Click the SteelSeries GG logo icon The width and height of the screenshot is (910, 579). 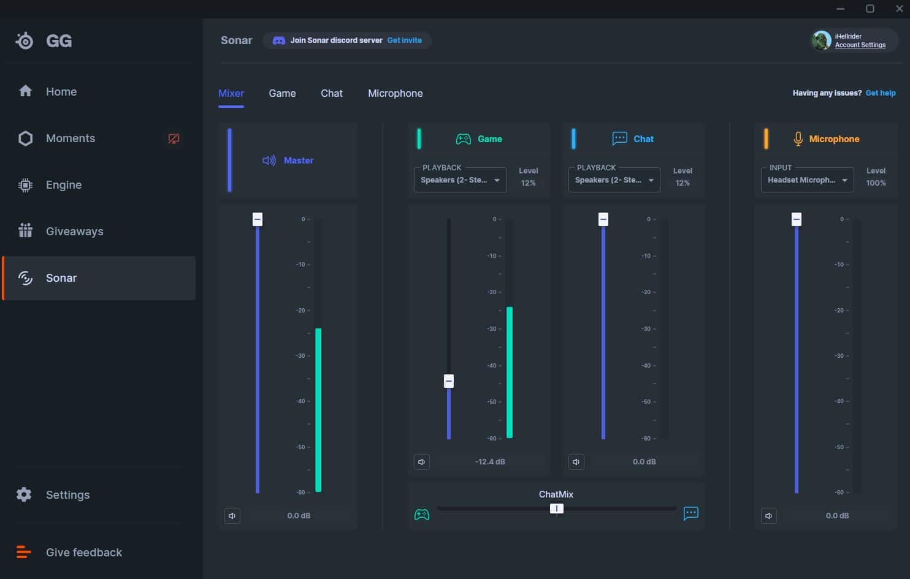pyautogui.click(x=25, y=40)
